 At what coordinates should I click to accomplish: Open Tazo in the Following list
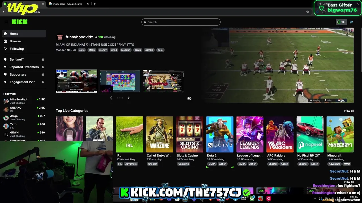tap(24, 126)
